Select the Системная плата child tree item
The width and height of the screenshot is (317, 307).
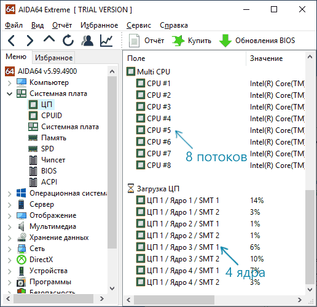(70, 127)
